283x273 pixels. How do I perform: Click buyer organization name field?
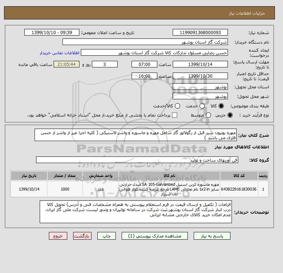point(145,42)
